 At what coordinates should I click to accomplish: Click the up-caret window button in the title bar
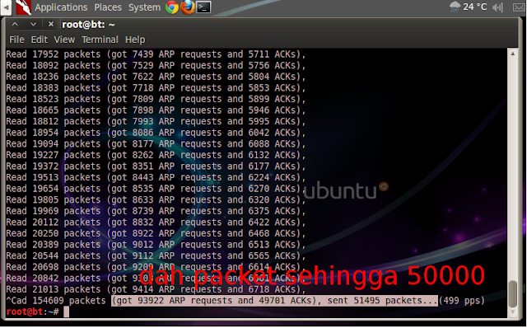(x=15, y=24)
